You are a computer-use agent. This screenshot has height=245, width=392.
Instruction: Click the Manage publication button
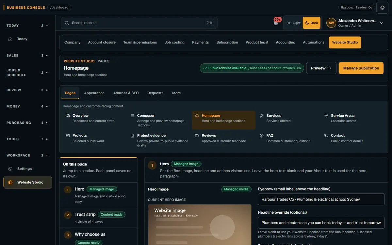361,68
